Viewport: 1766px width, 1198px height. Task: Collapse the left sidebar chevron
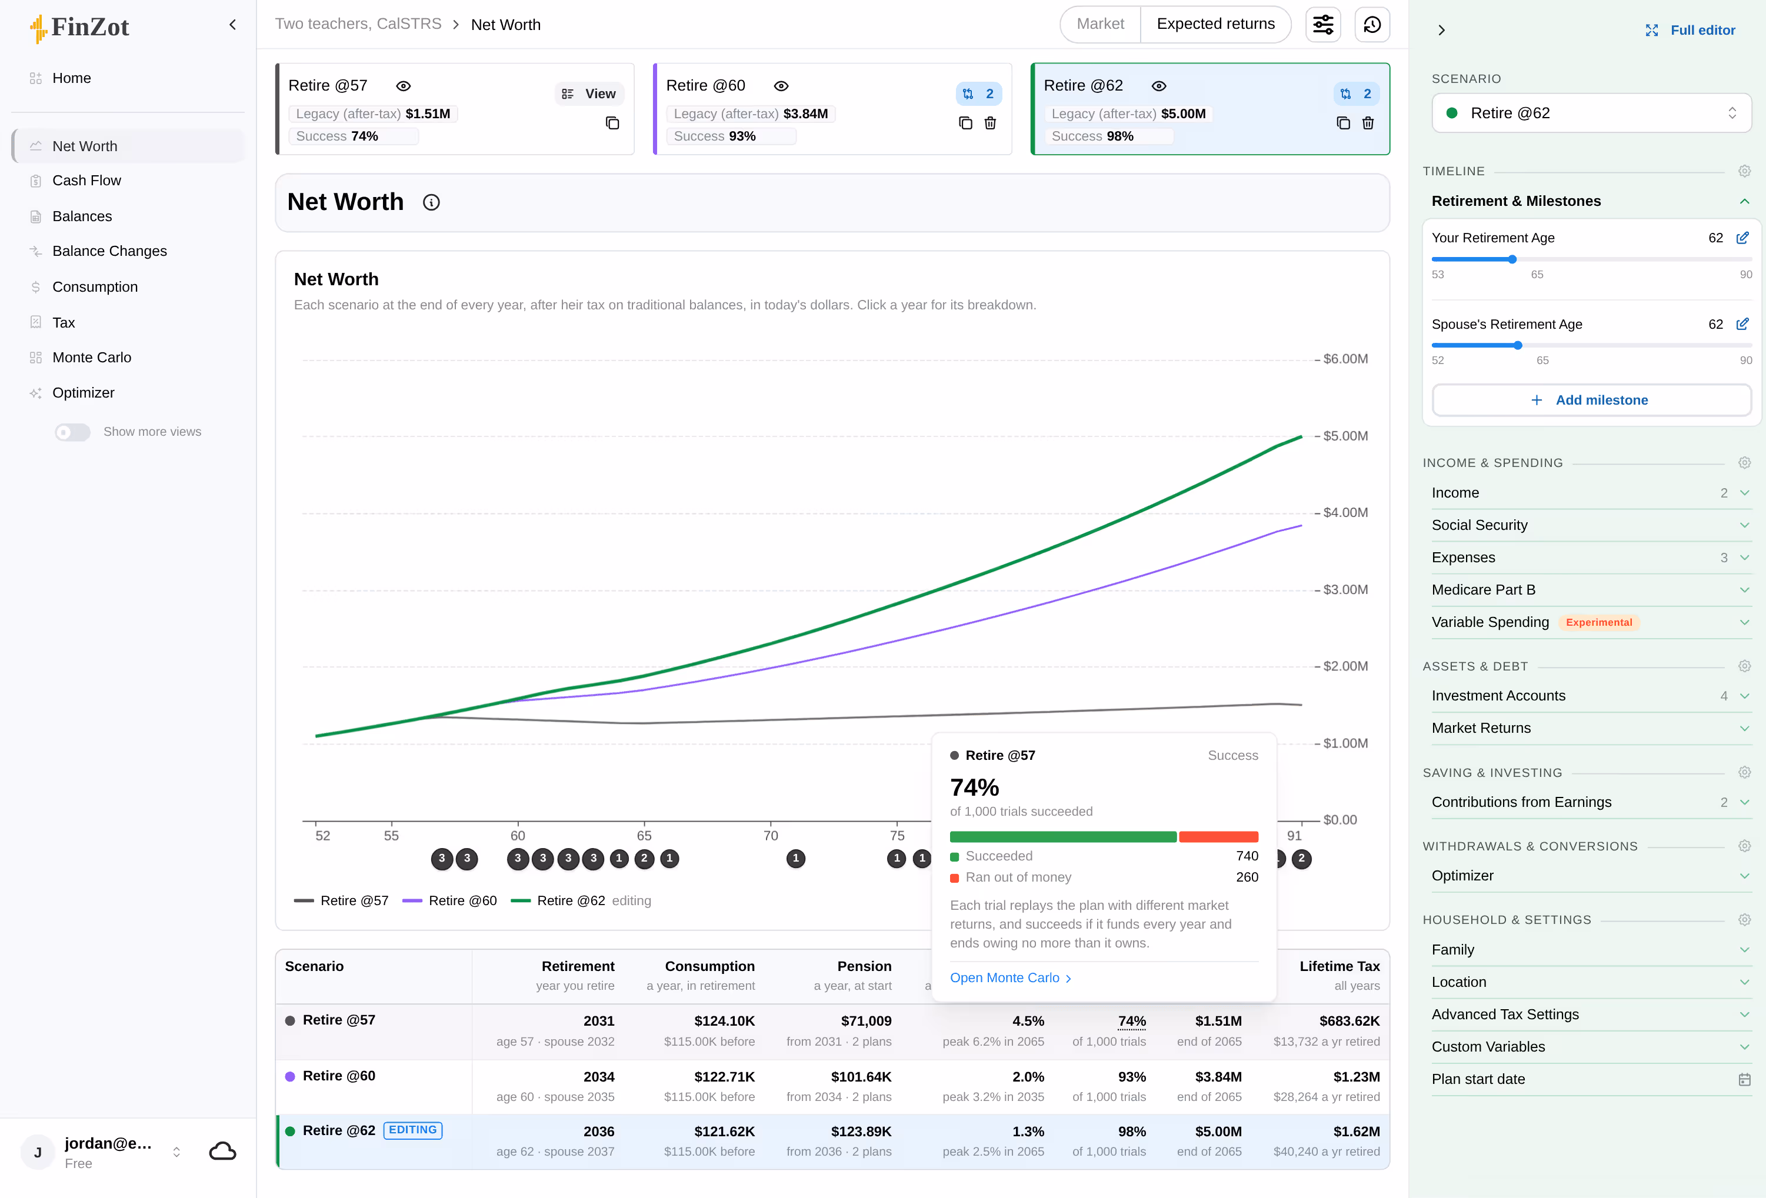pyautogui.click(x=232, y=25)
